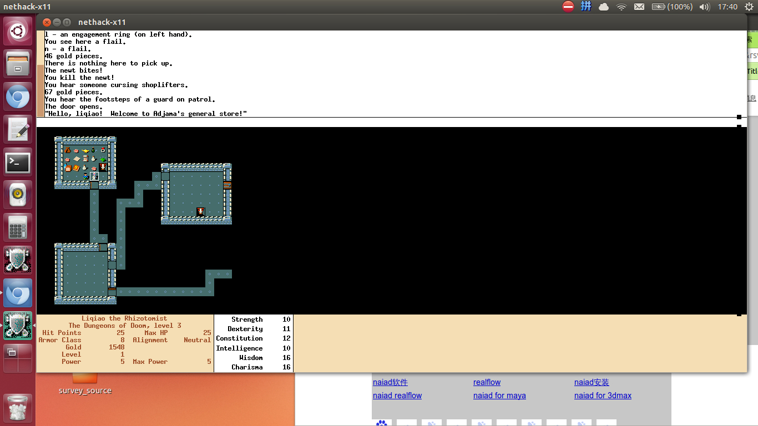Open the naiad安装 link in the browser
758x426 pixels.
592,382
